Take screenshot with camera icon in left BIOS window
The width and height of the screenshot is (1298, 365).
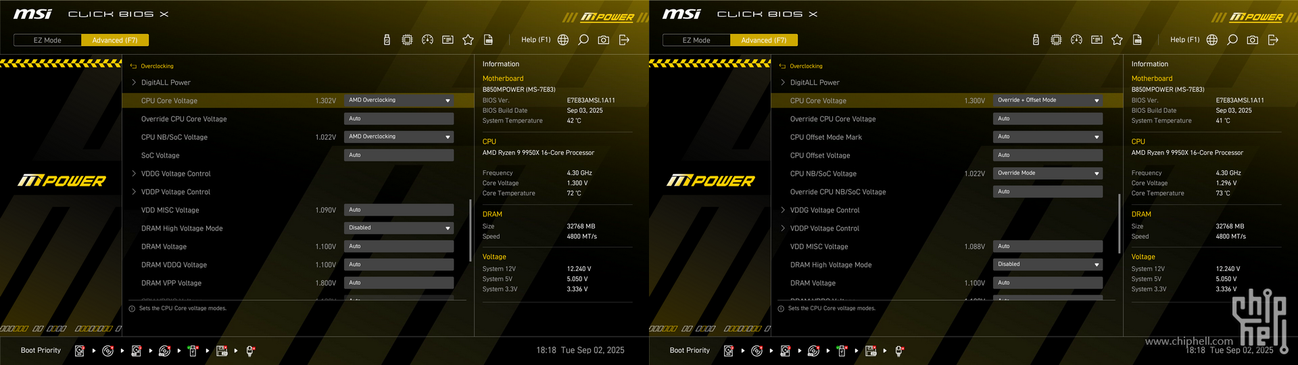coord(604,40)
